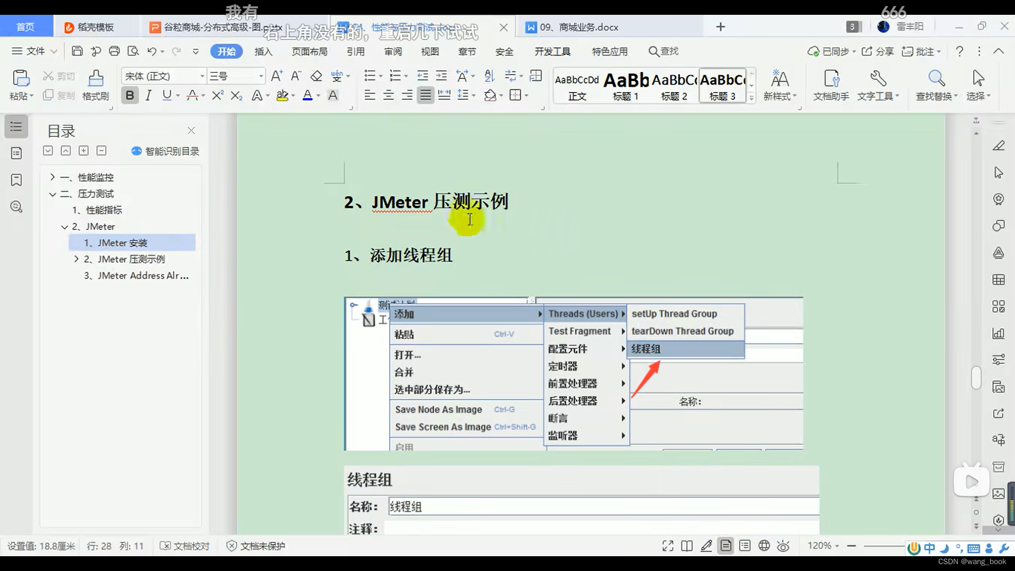Click the zoom slider track
1015x571 pixels.
tap(884, 546)
